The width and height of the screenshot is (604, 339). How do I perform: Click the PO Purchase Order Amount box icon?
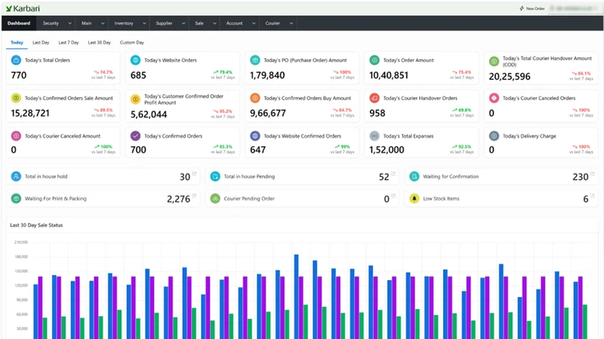254,60
